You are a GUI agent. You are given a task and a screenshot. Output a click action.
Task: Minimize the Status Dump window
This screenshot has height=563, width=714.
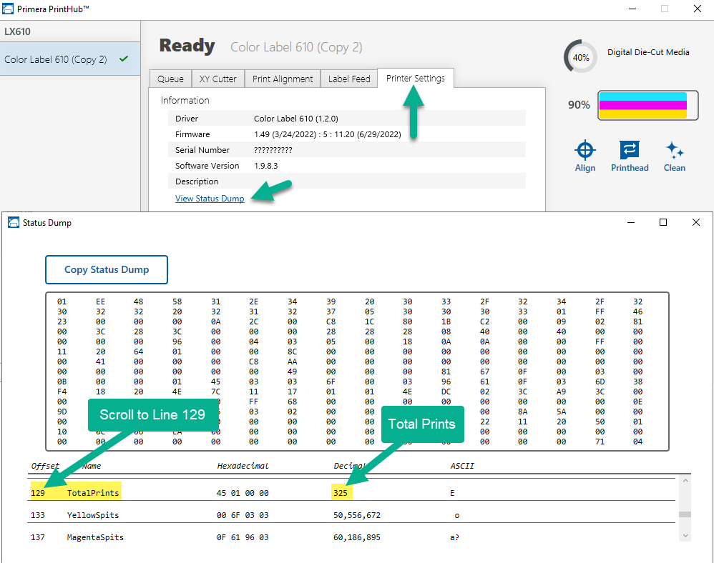631,222
